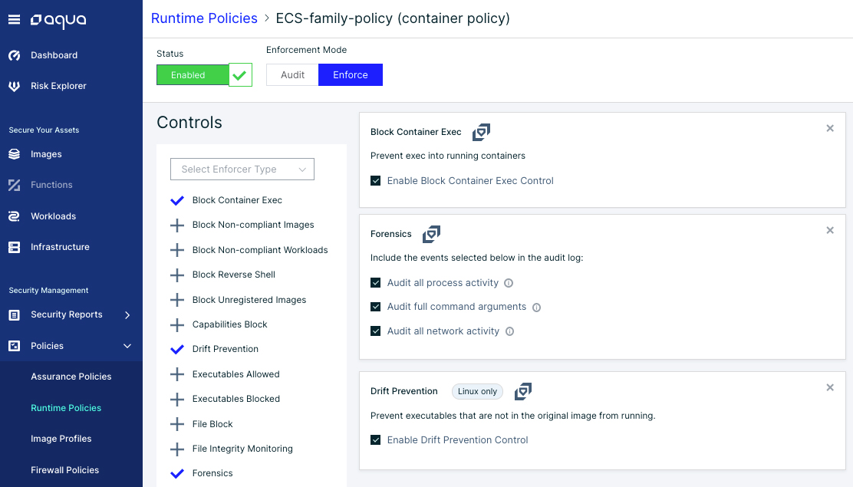853x487 pixels.
Task: Go to Infrastructure in the sidebar
Action: point(60,247)
